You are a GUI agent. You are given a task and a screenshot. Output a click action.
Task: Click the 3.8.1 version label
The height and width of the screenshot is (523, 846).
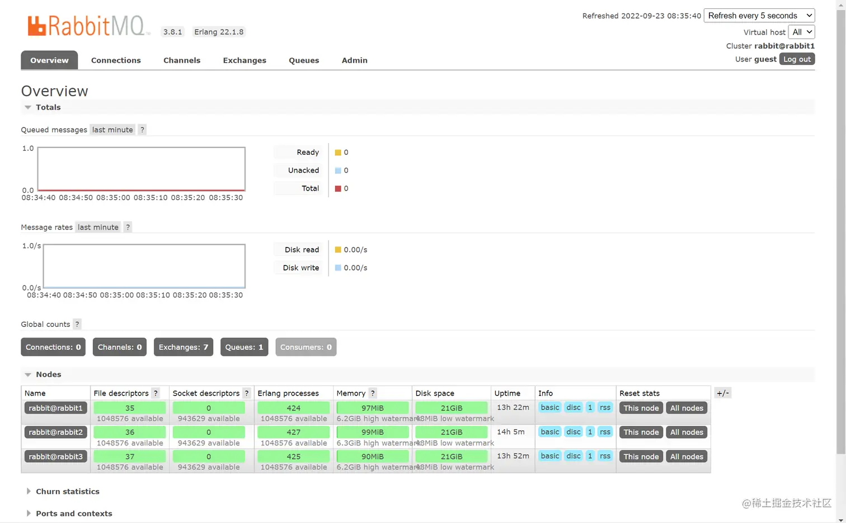click(x=173, y=32)
